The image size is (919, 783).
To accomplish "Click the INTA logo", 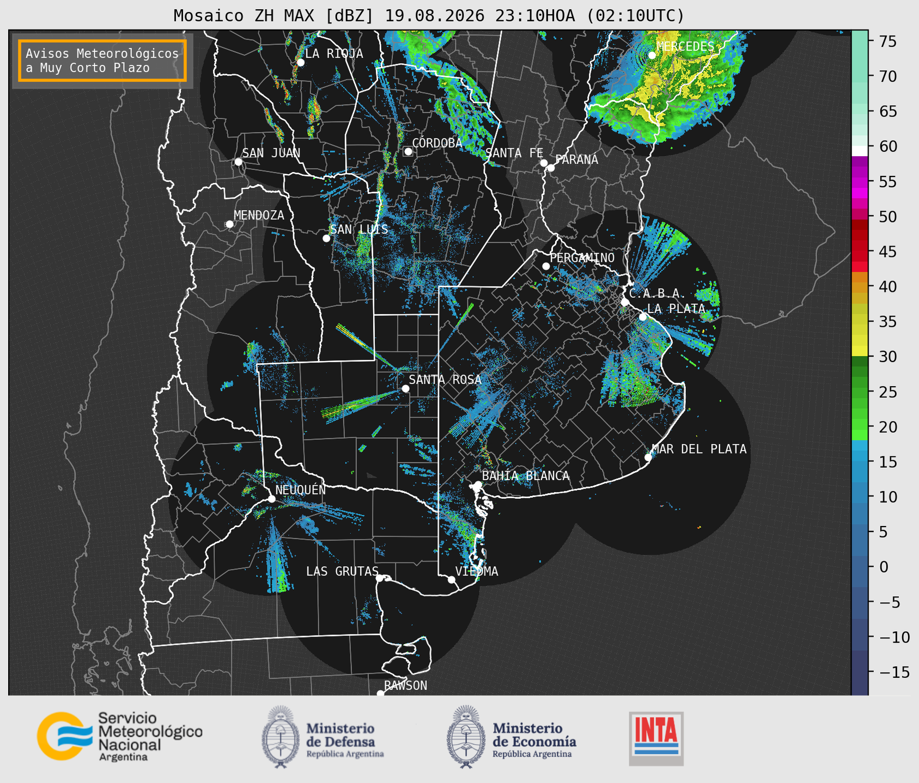I will click(656, 738).
